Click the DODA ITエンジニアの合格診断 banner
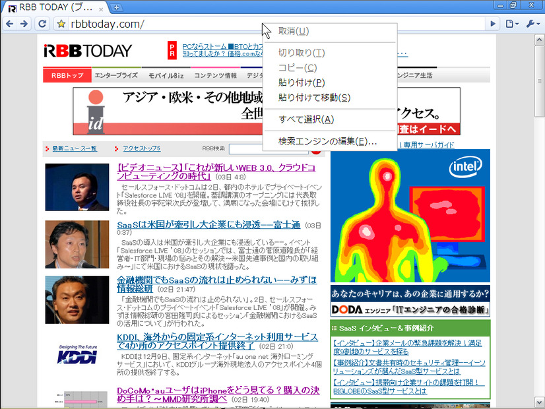The image size is (545, 409). (410, 301)
